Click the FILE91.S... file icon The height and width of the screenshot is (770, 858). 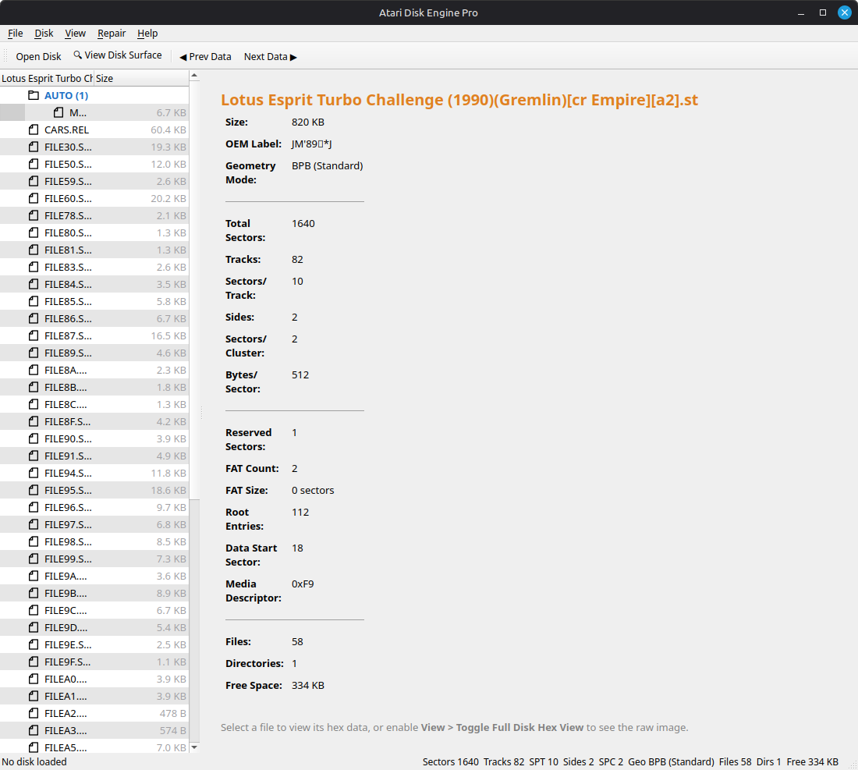pos(34,456)
